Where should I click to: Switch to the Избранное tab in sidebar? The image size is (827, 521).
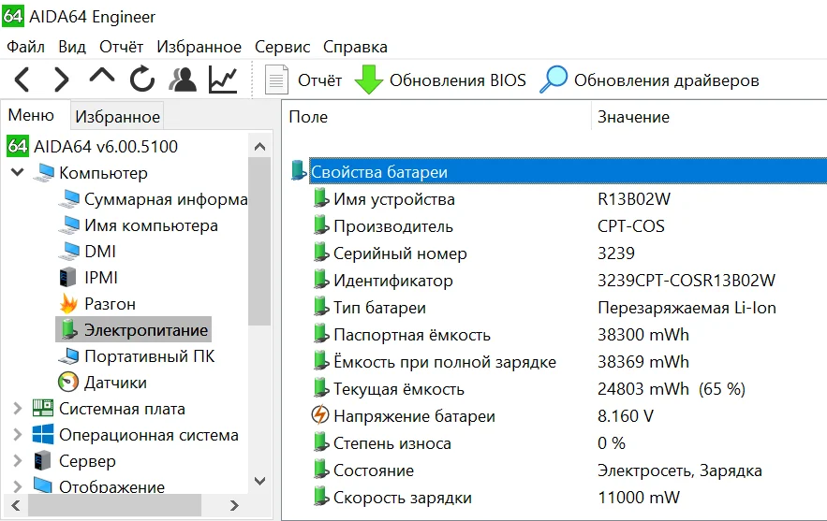[117, 116]
